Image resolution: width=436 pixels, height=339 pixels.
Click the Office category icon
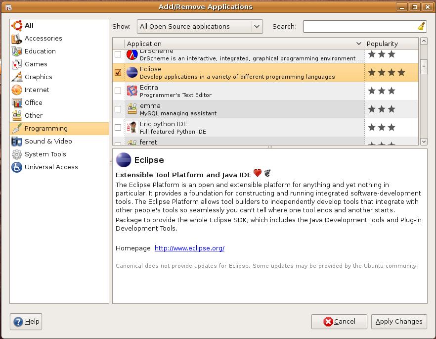(x=17, y=103)
